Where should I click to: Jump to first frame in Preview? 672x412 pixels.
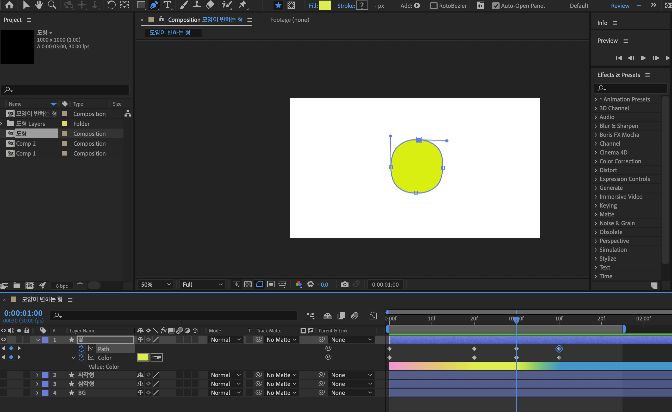[x=619, y=58]
